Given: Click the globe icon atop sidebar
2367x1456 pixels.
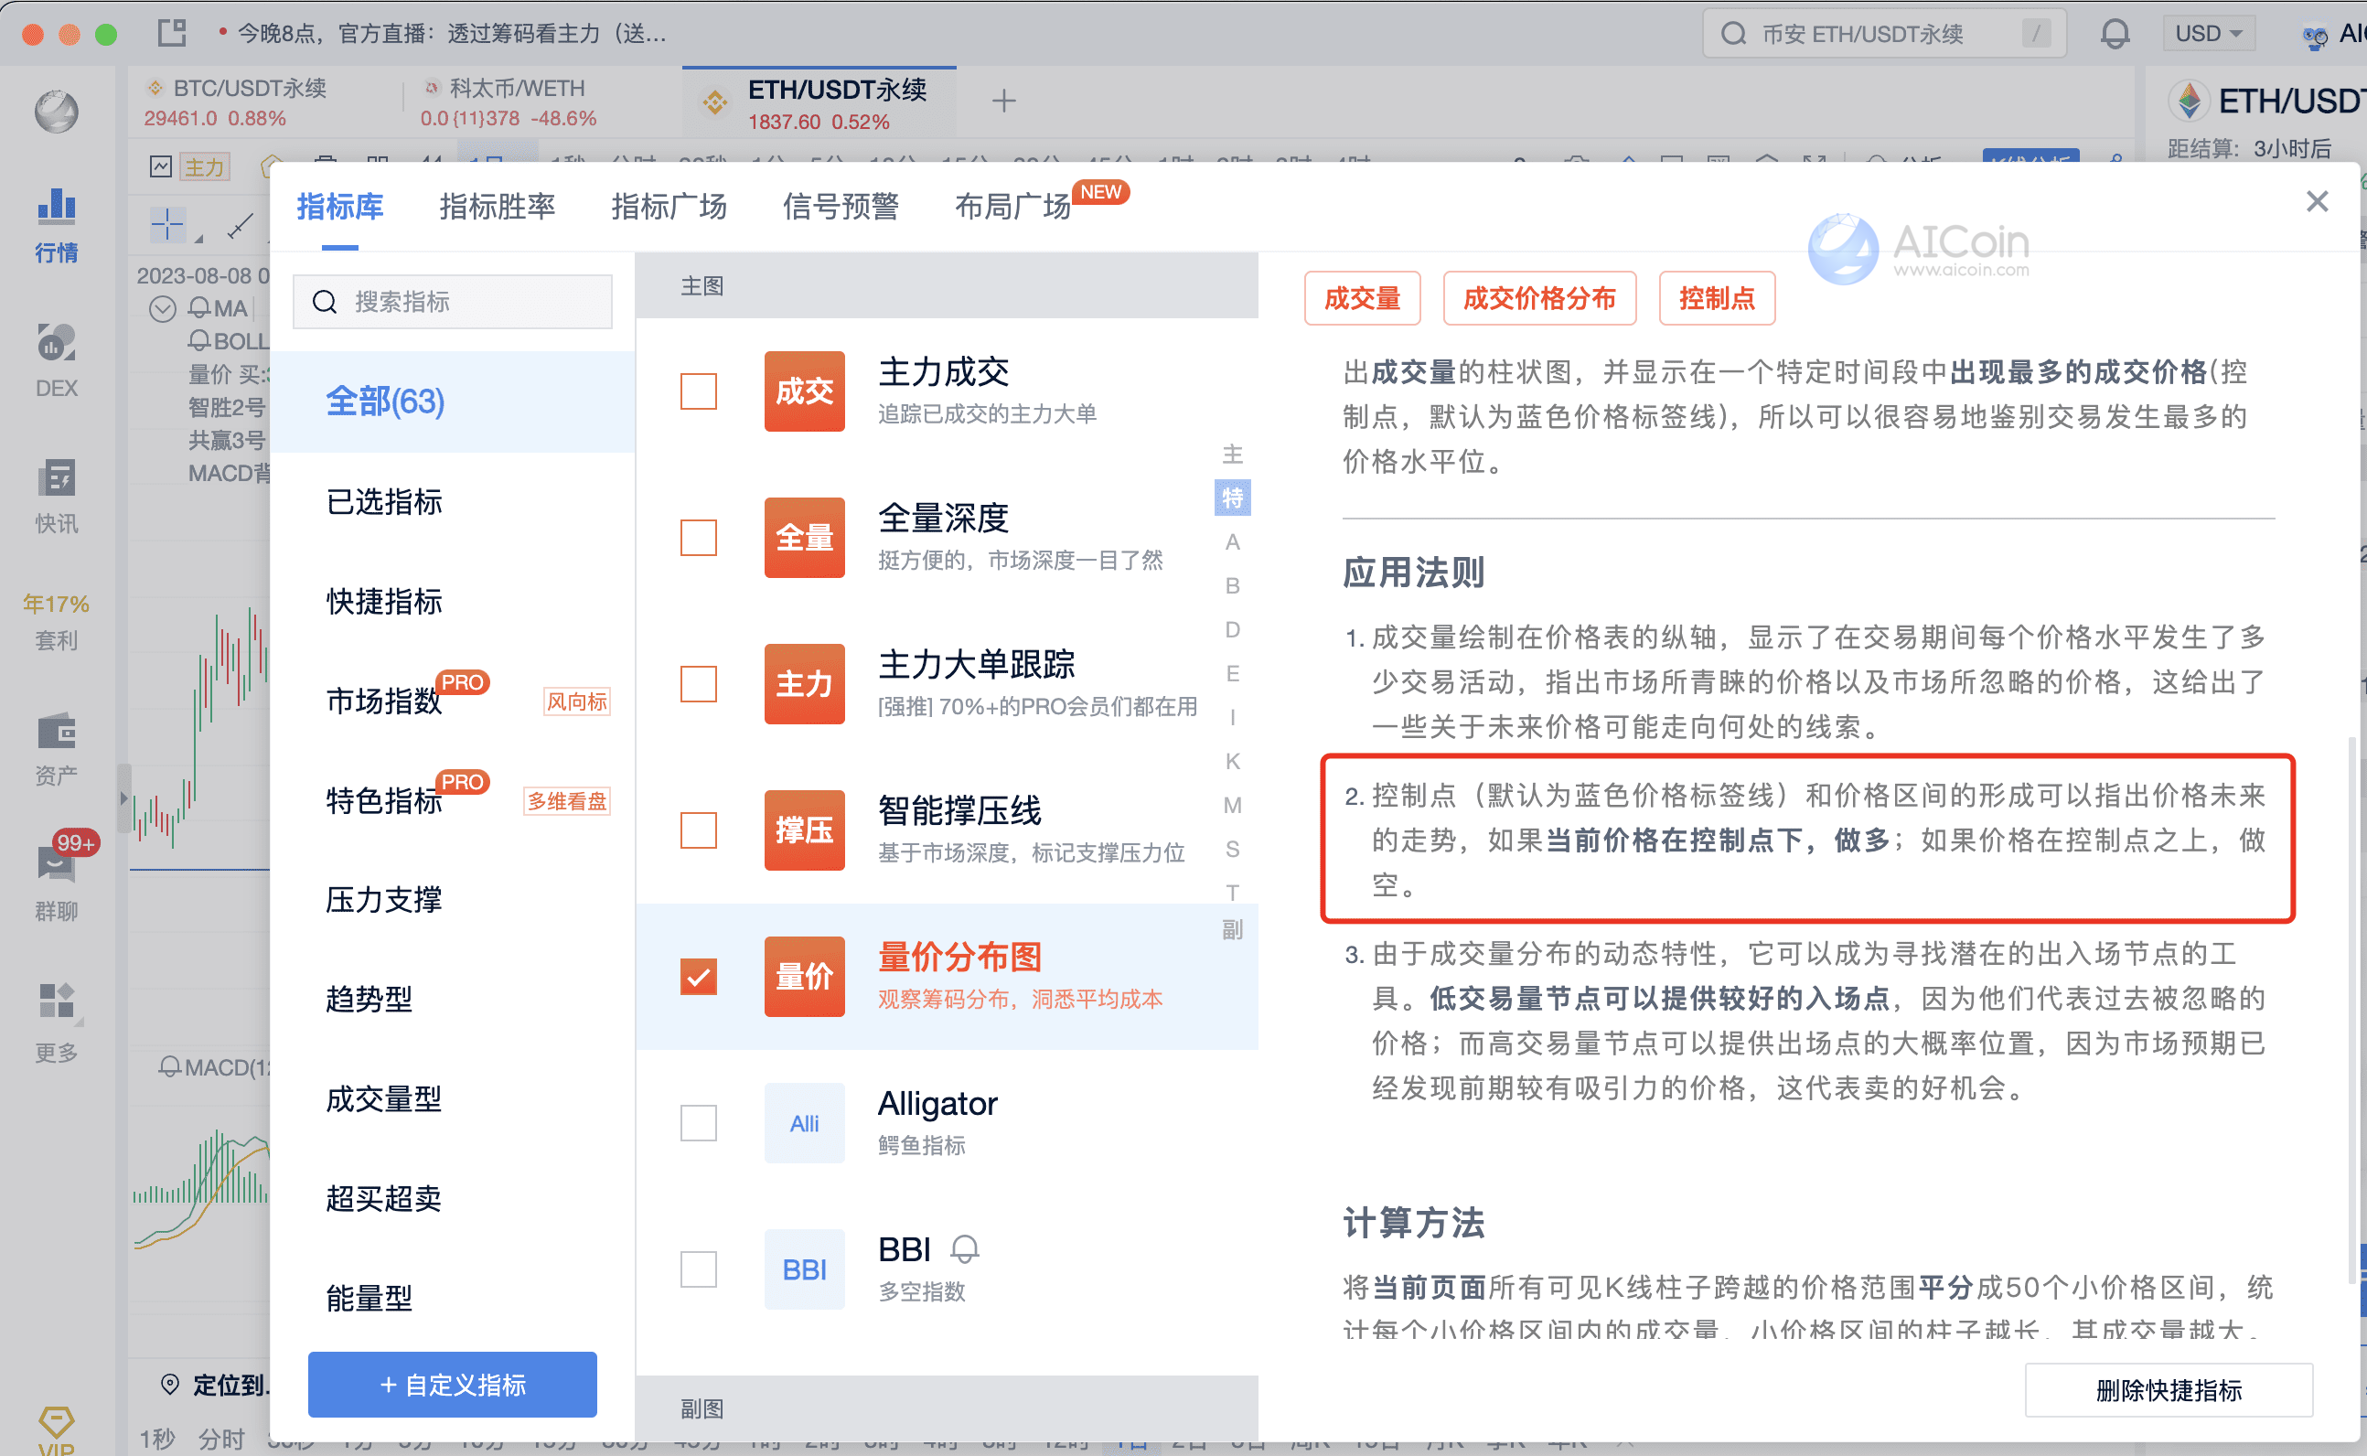Looking at the screenshot, I should click(x=56, y=112).
